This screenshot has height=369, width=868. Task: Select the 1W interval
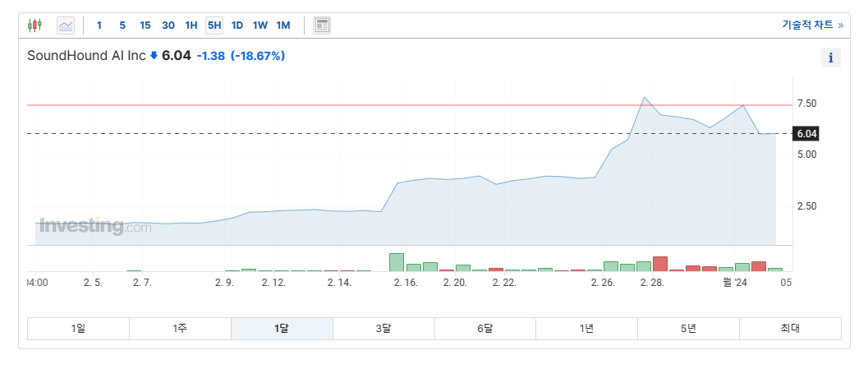[260, 25]
